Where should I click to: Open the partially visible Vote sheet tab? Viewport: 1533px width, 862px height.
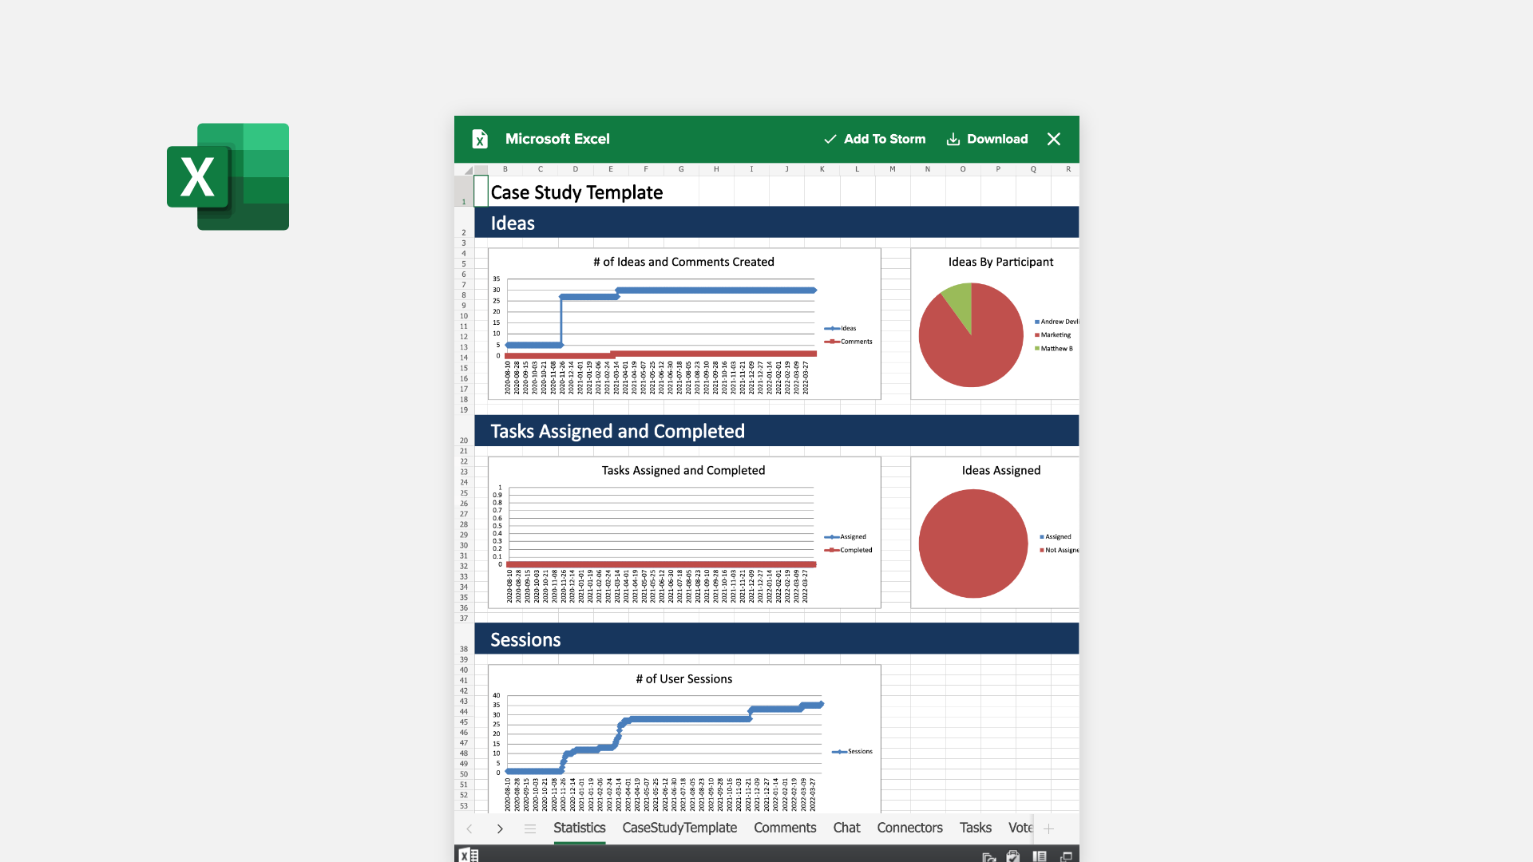tap(1020, 828)
